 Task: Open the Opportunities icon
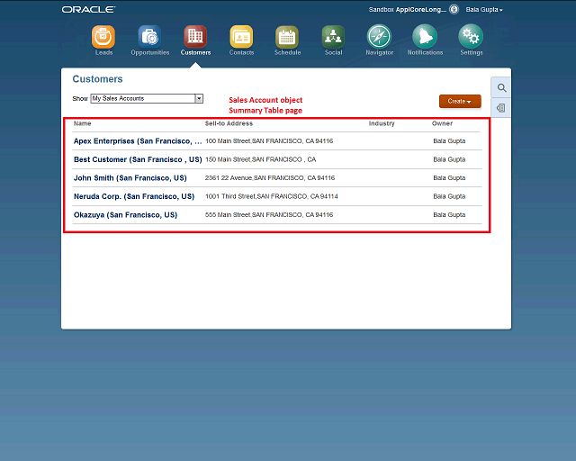click(149, 37)
